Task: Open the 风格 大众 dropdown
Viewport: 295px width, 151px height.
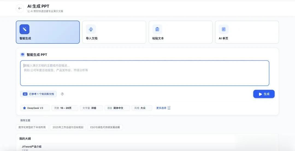Action: (x=142, y=108)
